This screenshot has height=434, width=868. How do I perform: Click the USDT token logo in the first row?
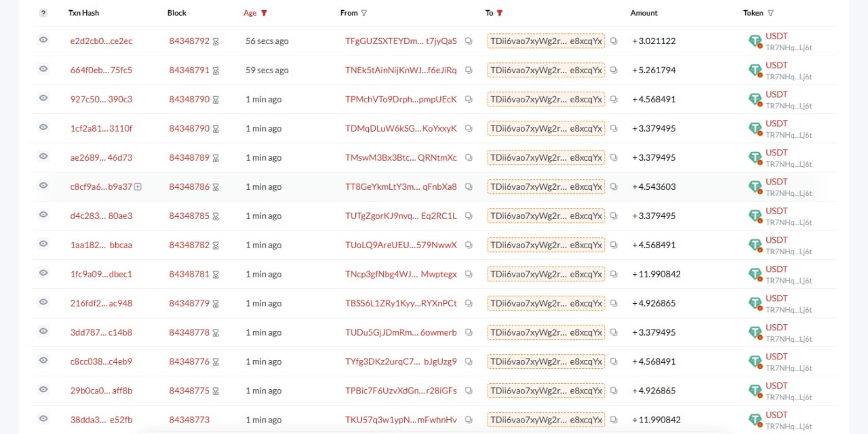(x=755, y=41)
